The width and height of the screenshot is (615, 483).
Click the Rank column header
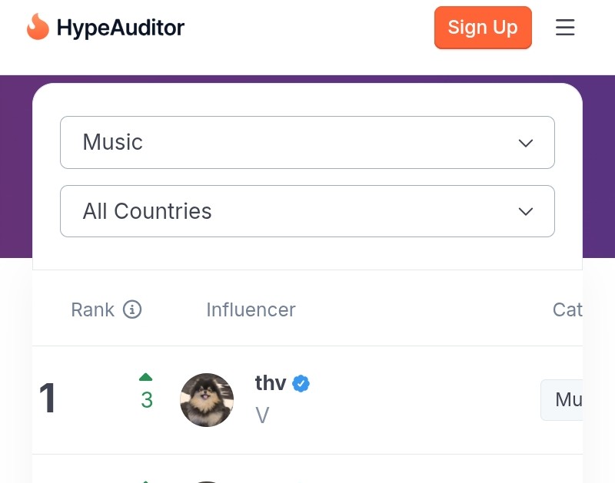92,309
